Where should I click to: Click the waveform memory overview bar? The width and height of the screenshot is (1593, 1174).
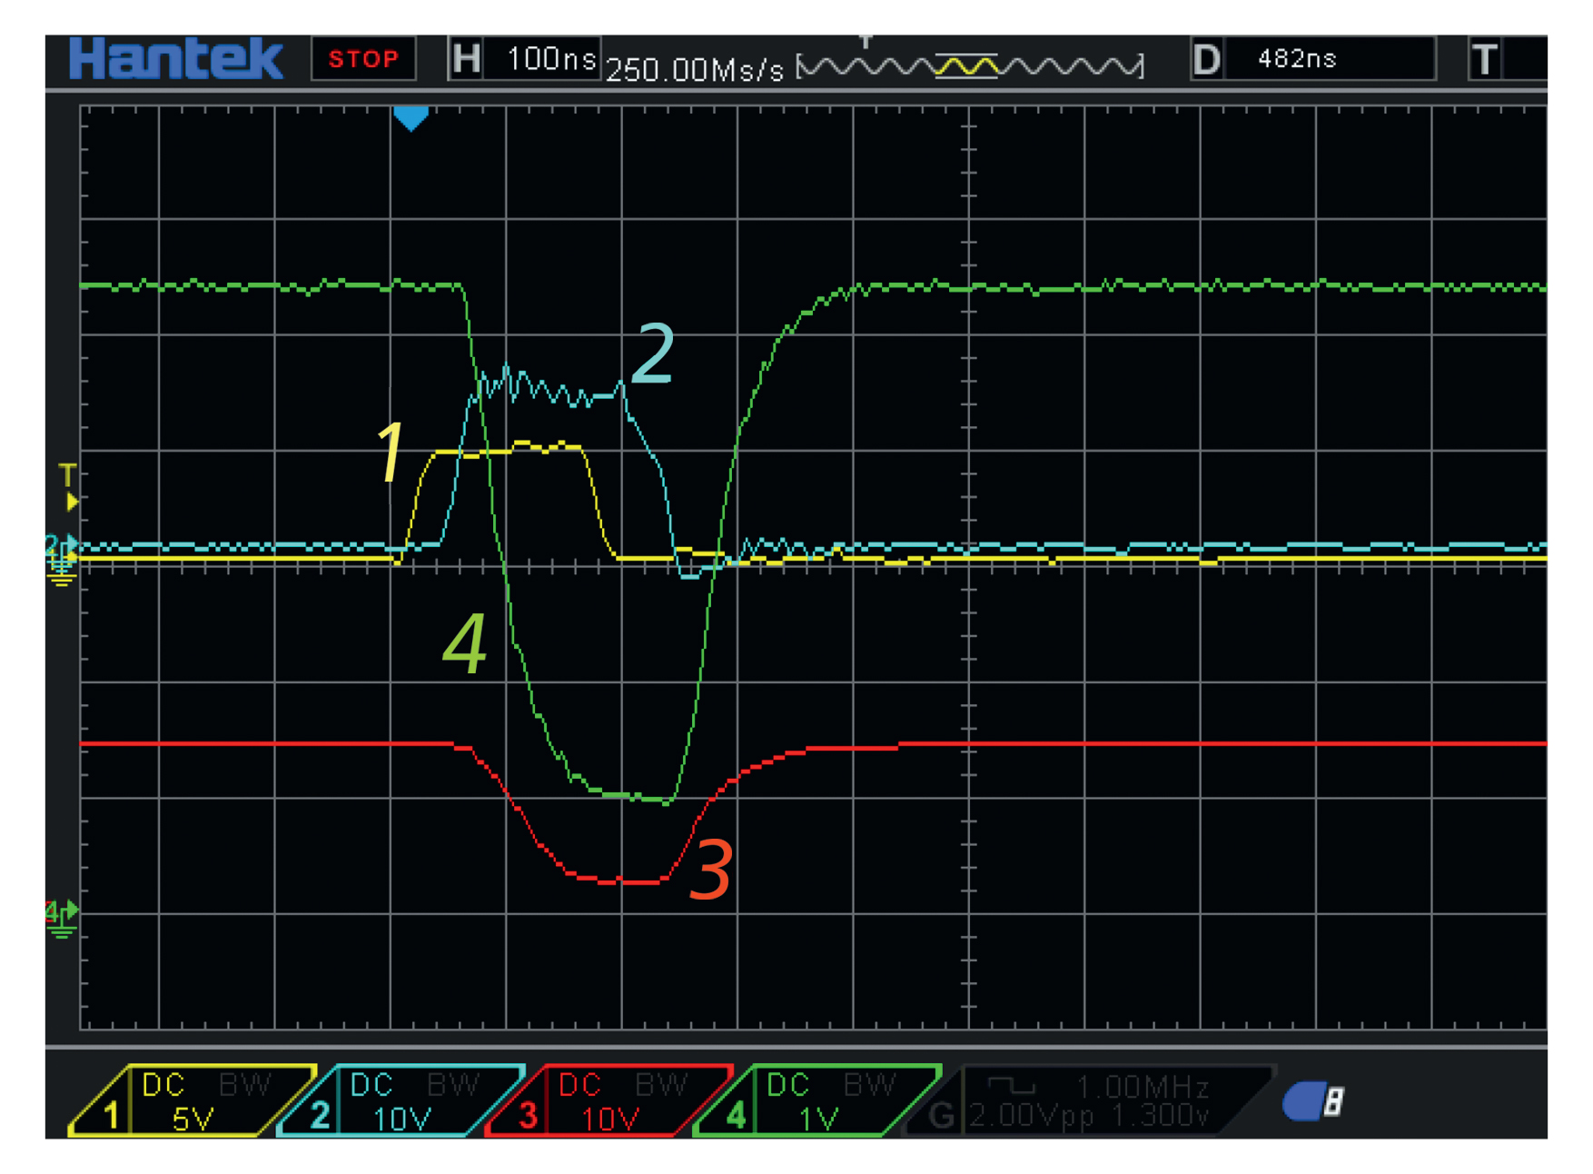(969, 66)
